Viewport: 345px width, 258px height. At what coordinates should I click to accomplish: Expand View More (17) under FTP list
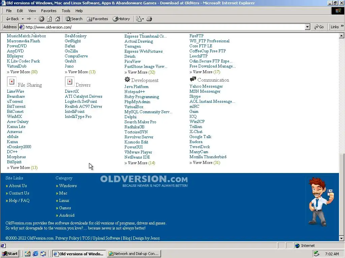pos(205,72)
